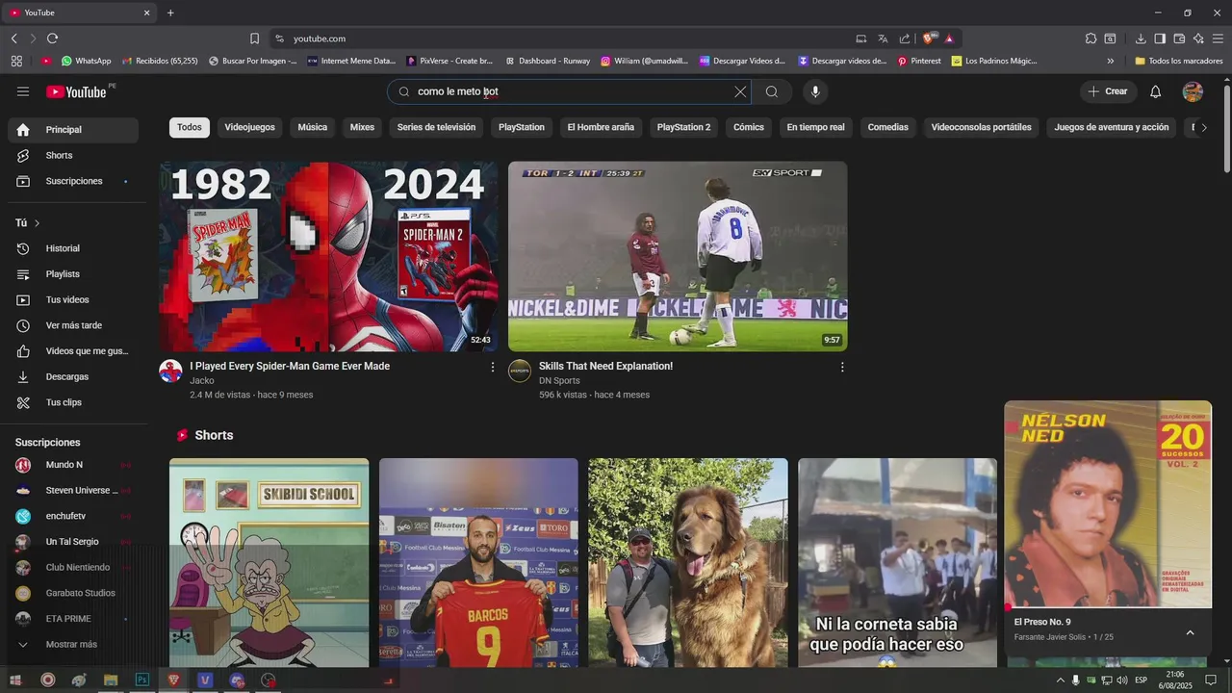Open browser downloads
The width and height of the screenshot is (1232, 693).
pos(1141,38)
